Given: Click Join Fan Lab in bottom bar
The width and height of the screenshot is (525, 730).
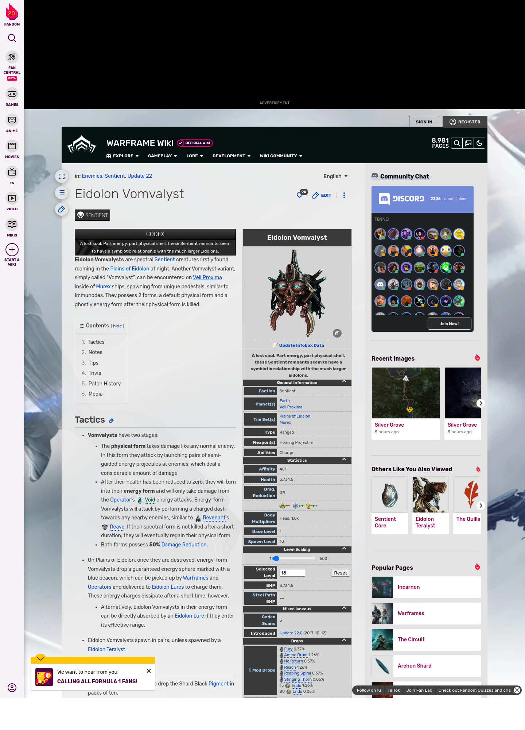Looking at the screenshot, I should click(419, 690).
